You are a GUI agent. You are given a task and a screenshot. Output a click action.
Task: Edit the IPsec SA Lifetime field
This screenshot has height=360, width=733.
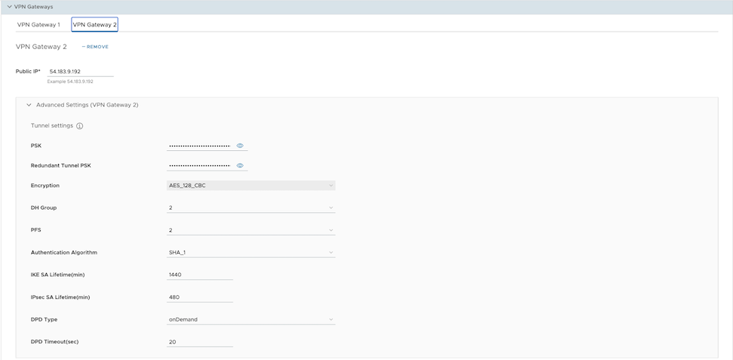199,297
